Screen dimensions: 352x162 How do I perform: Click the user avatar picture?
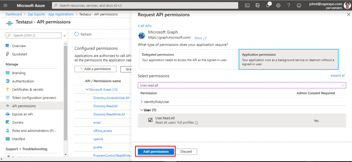[x=347, y=5]
